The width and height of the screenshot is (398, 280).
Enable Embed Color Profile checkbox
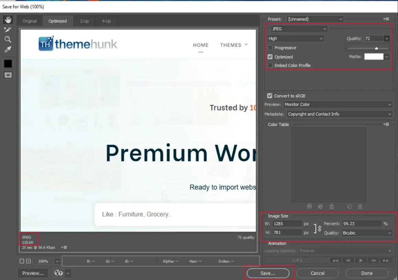270,66
